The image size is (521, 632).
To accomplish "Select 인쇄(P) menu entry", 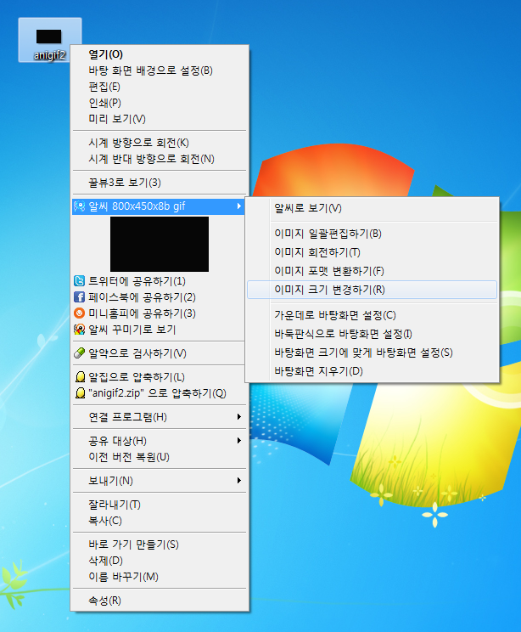I will pyautogui.click(x=159, y=103).
